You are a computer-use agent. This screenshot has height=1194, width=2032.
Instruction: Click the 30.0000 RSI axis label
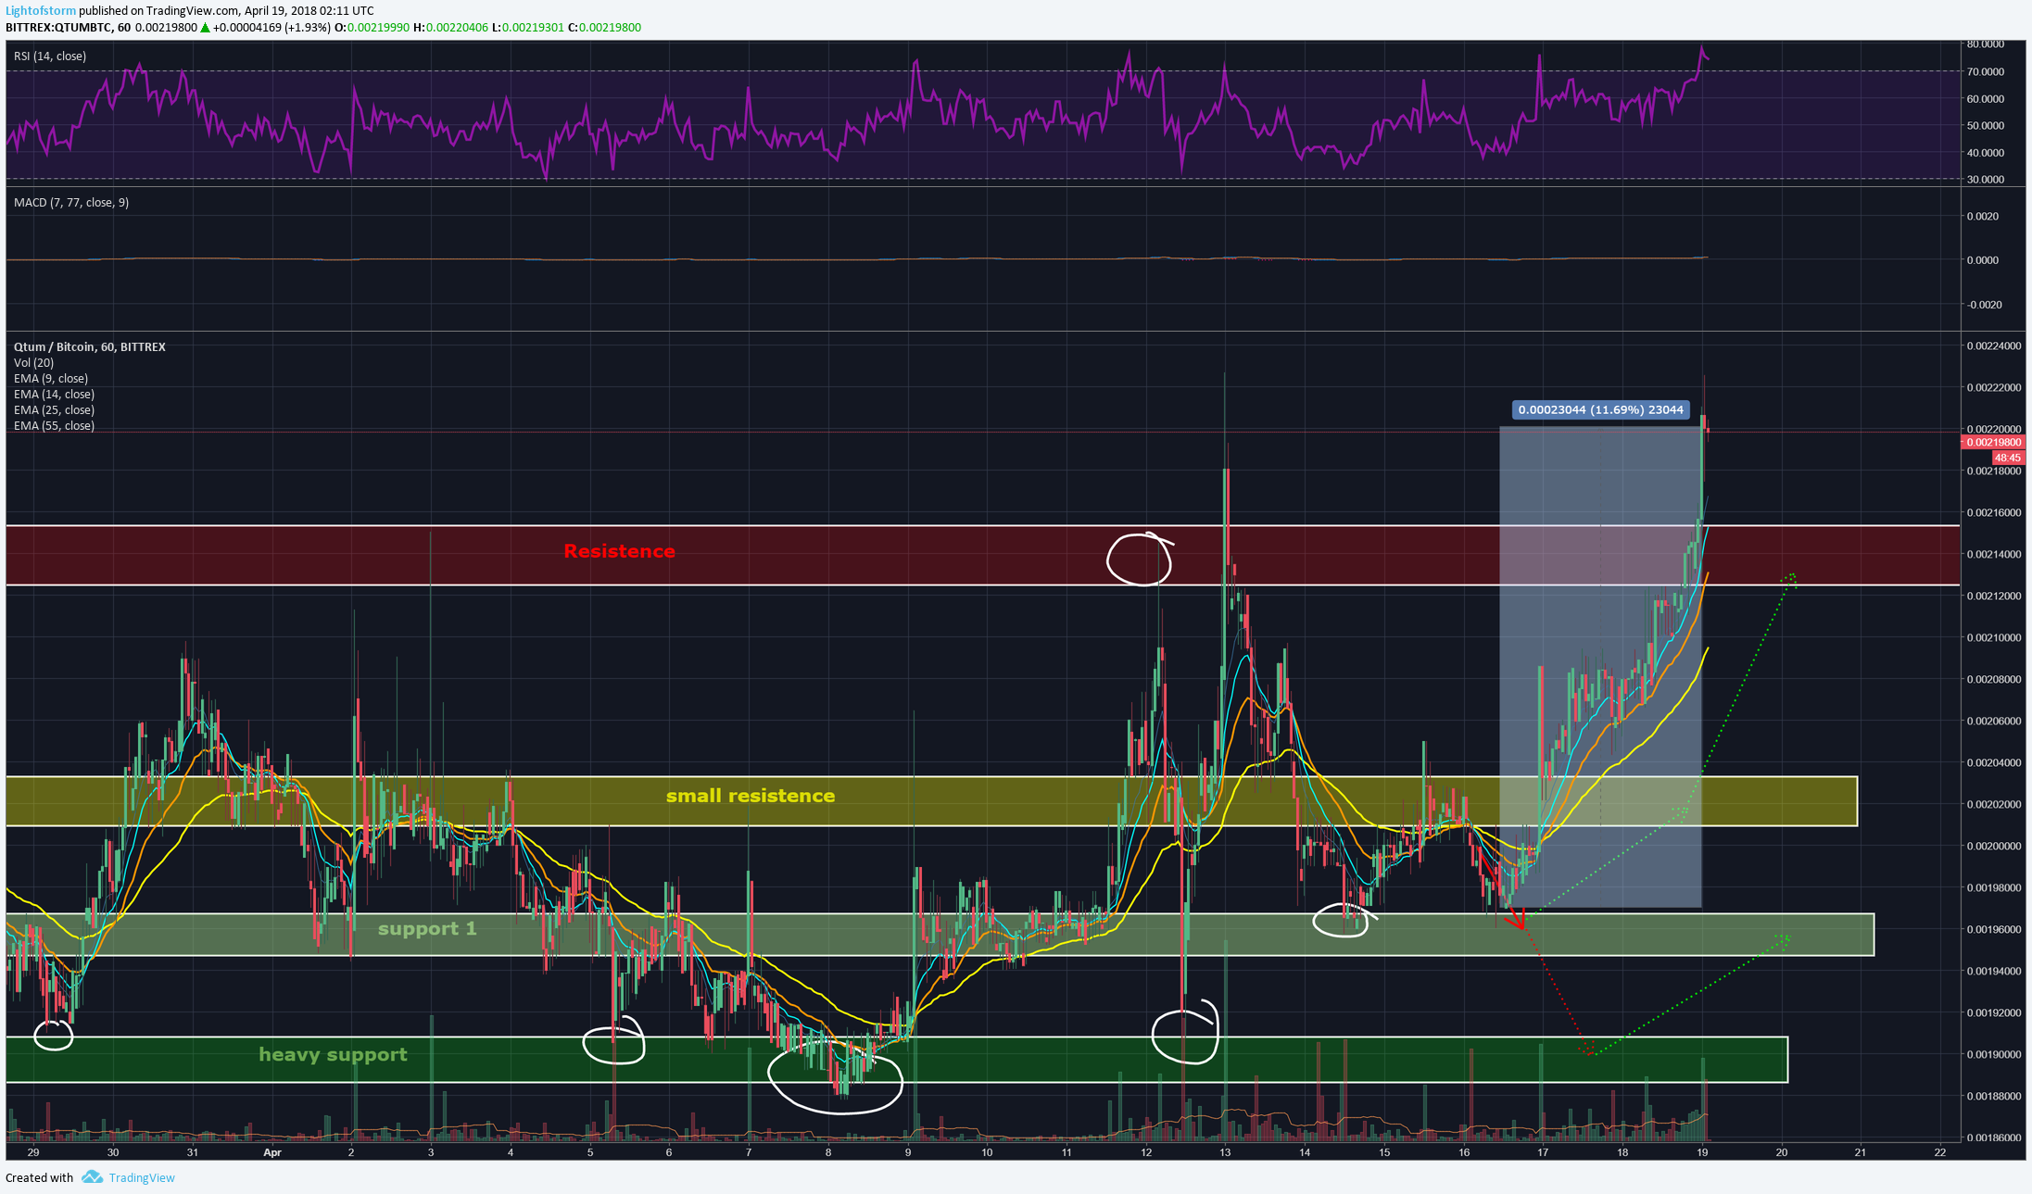click(x=1985, y=180)
